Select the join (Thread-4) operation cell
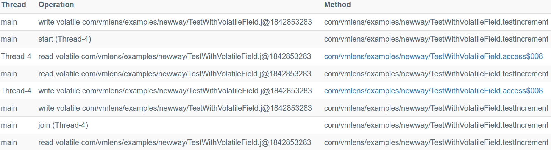This screenshot has width=551, height=150. [x=63, y=125]
